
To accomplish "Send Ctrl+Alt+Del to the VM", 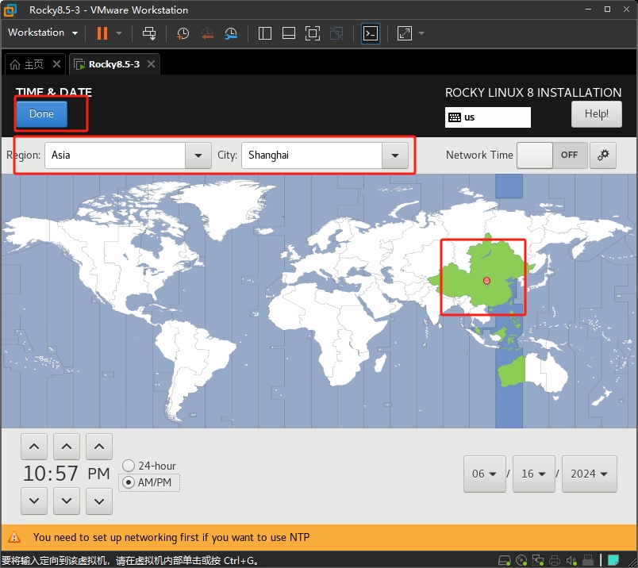I will click(x=149, y=33).
